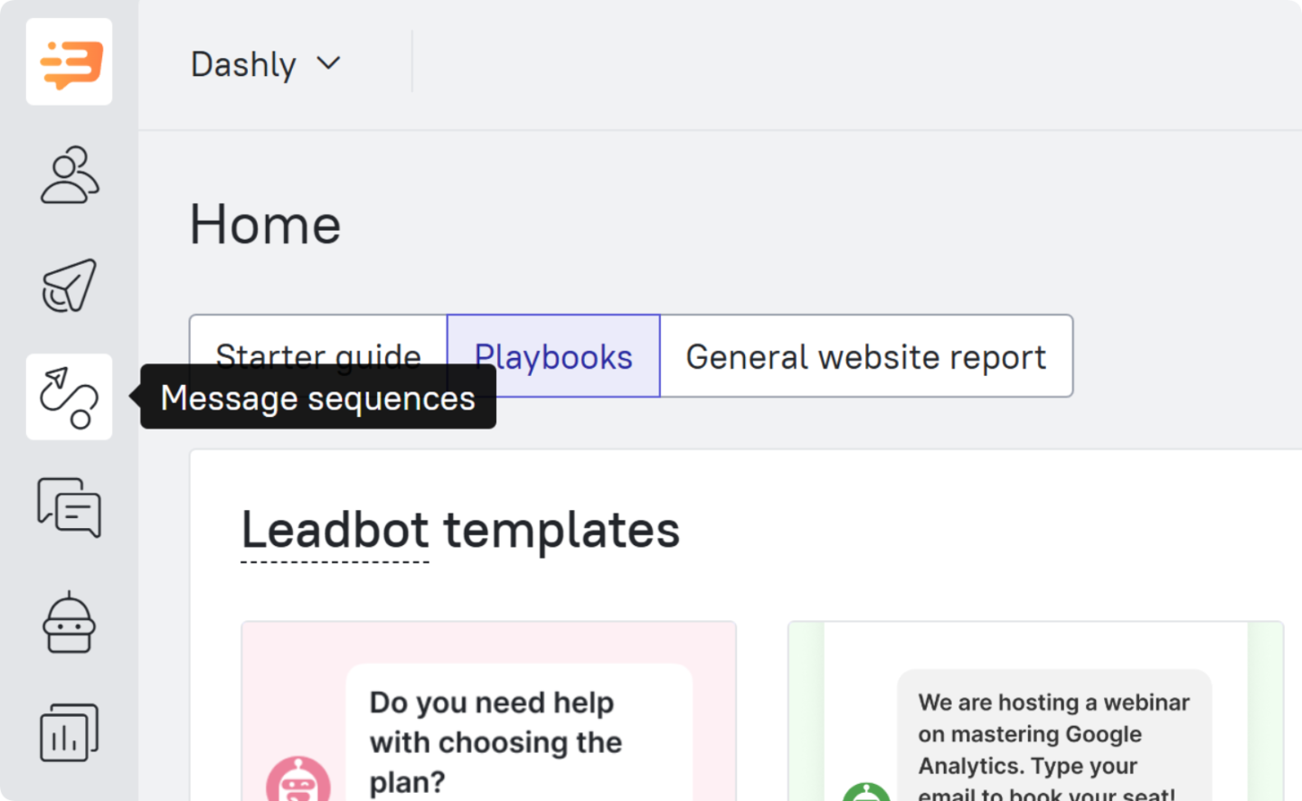Click the chevron next to Dashly
The image size is (1302, 801).
pyautogui.click(x=329, y=63)
